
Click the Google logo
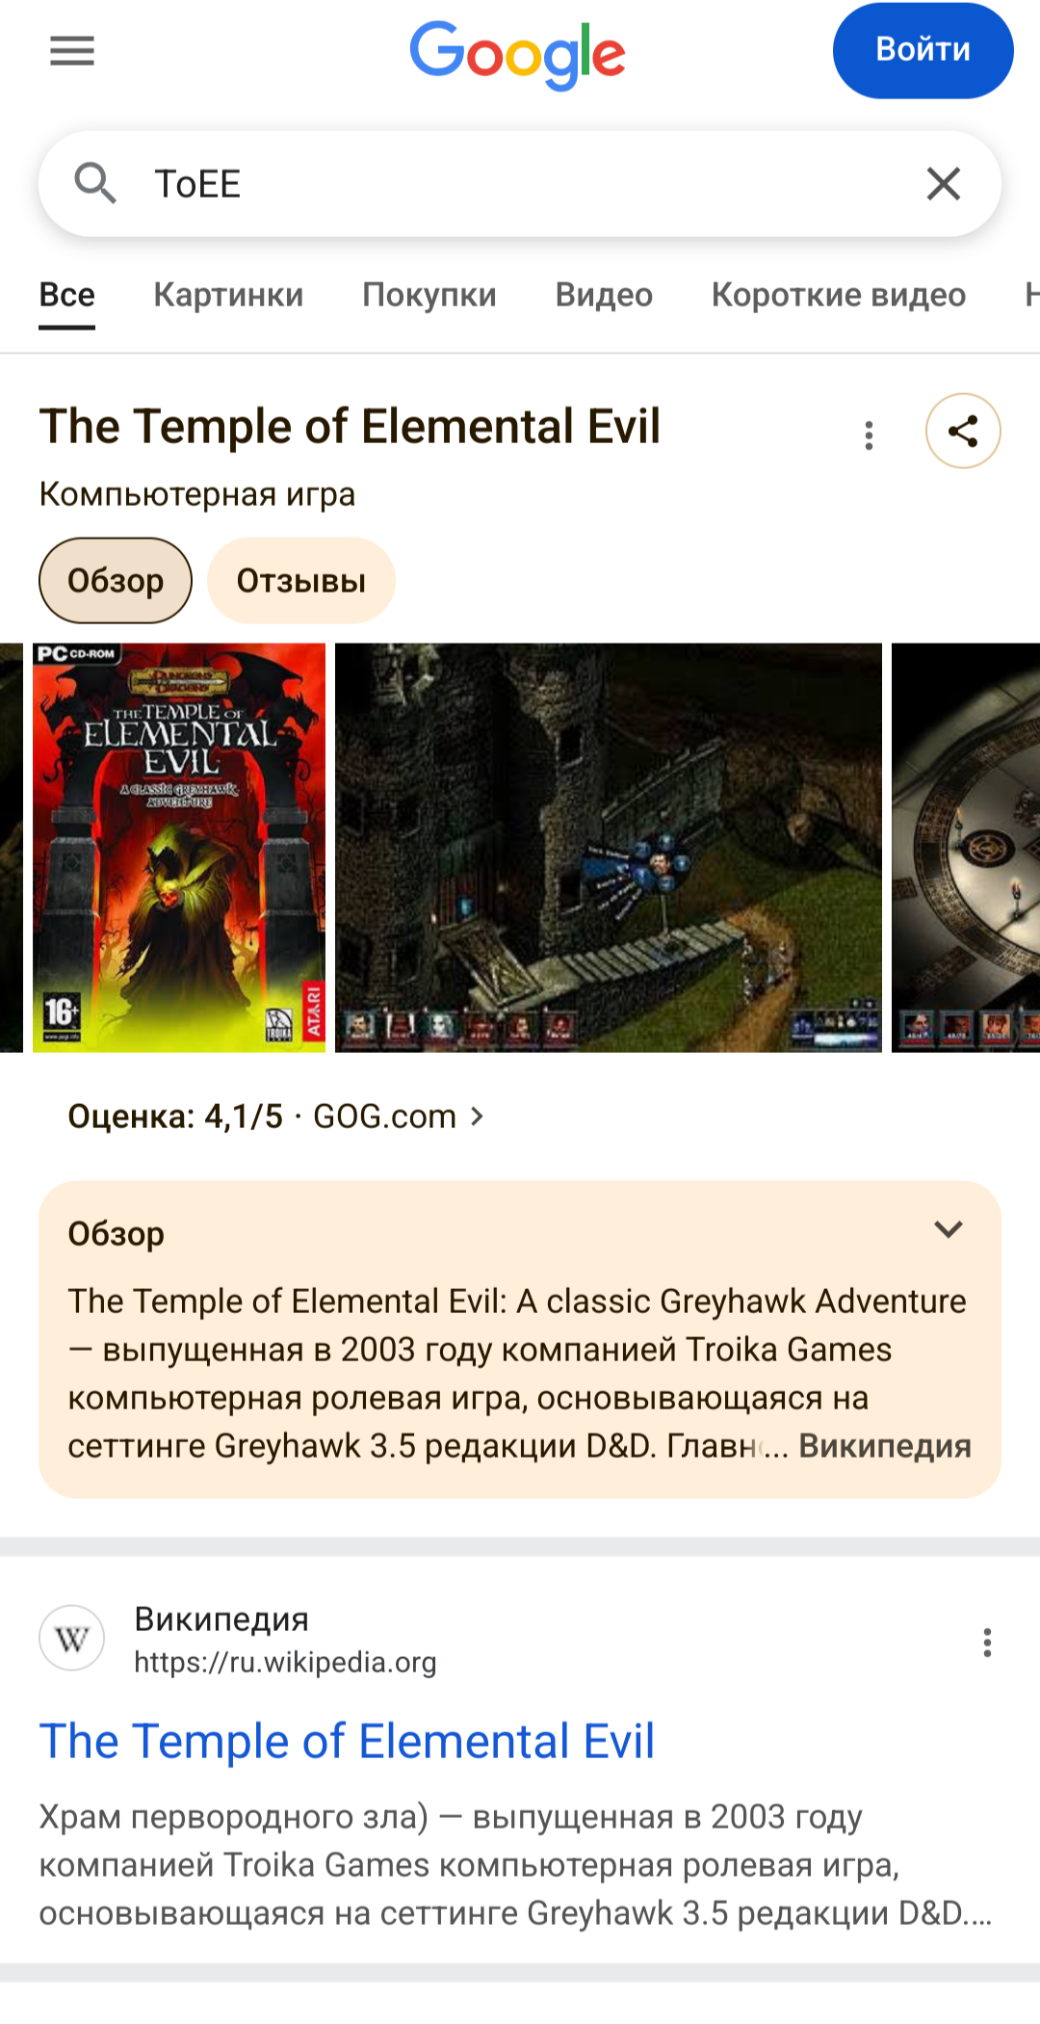pyautogui.click(x=518, y=55)
